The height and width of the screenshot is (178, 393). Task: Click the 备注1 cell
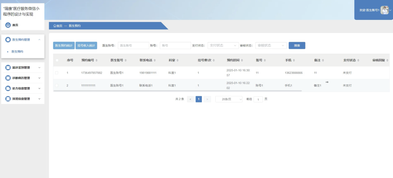pyautogui.click(x=317, y=86)
